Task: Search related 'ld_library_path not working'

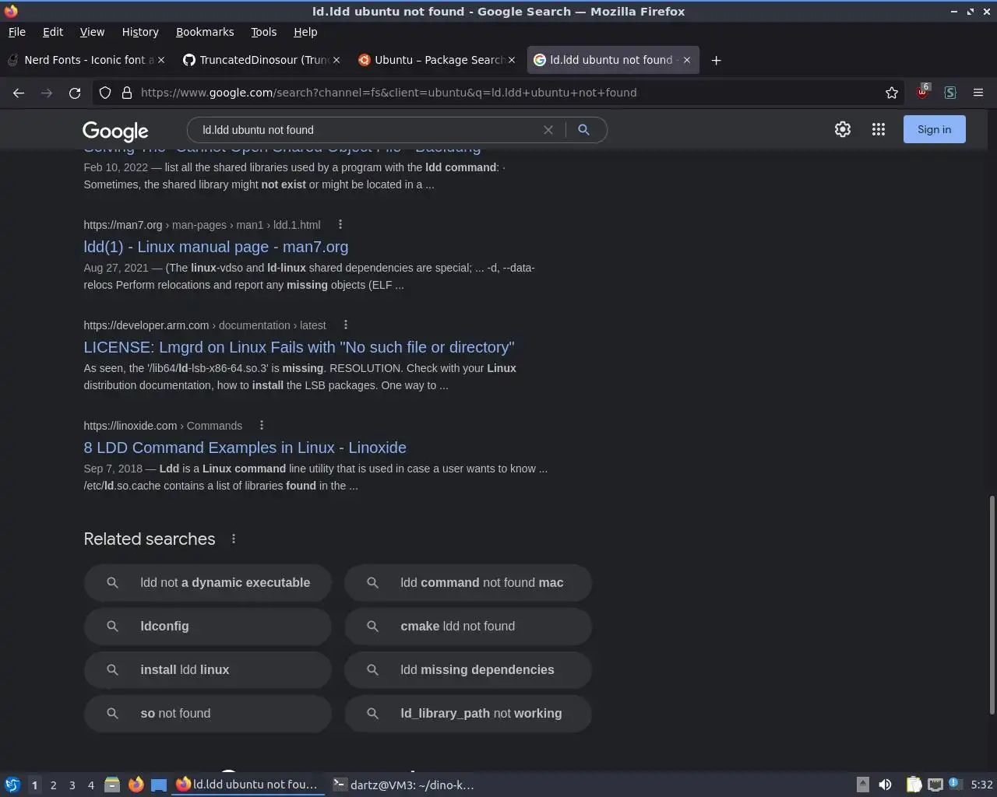Action: [468, 713]
